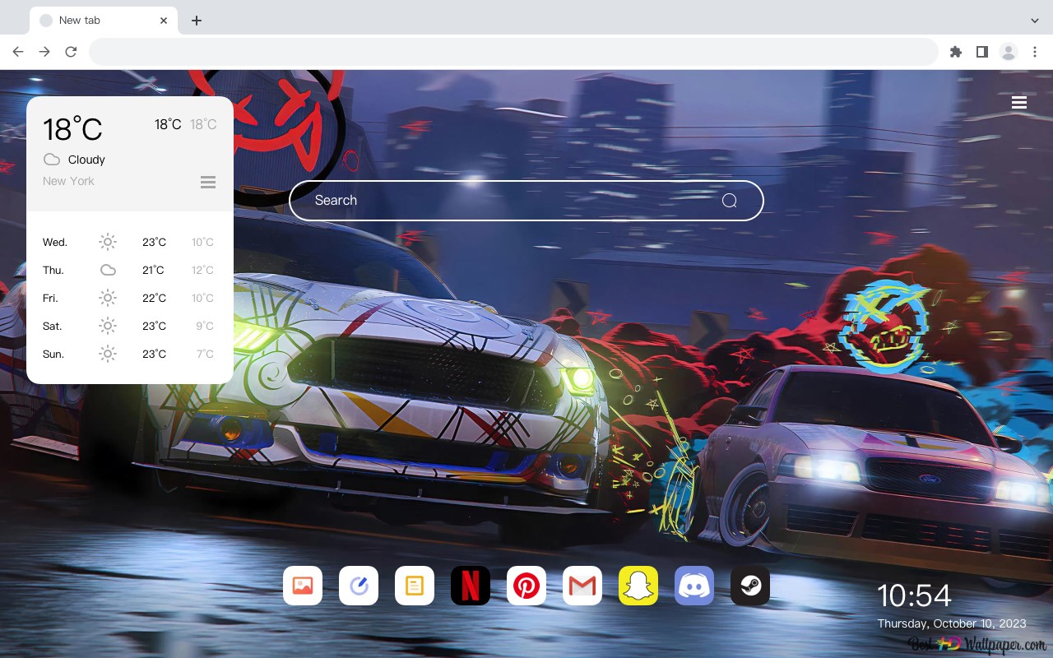1053x658 pixels.
Task: Click into the Search box
Action: 526,201
